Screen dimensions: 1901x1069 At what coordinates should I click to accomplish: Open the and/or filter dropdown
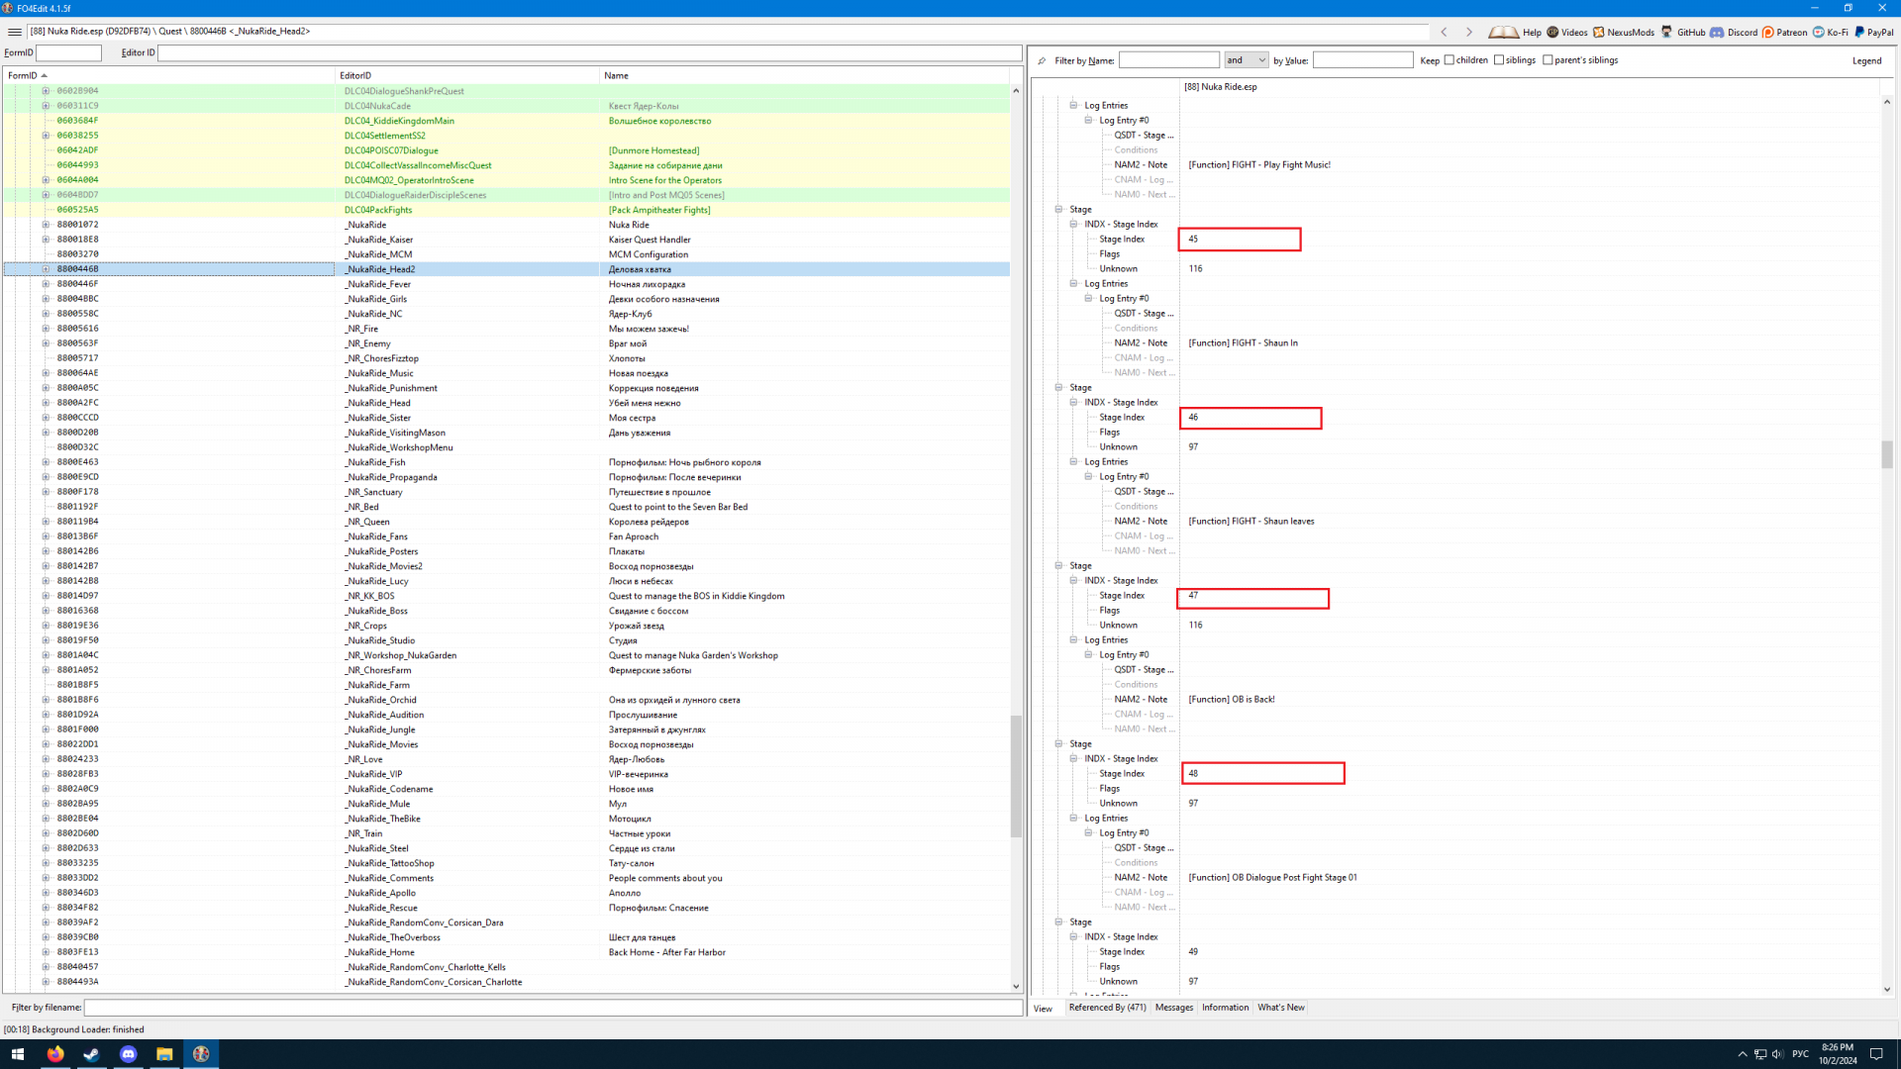pyautogui.click(x=1246, y=60)
